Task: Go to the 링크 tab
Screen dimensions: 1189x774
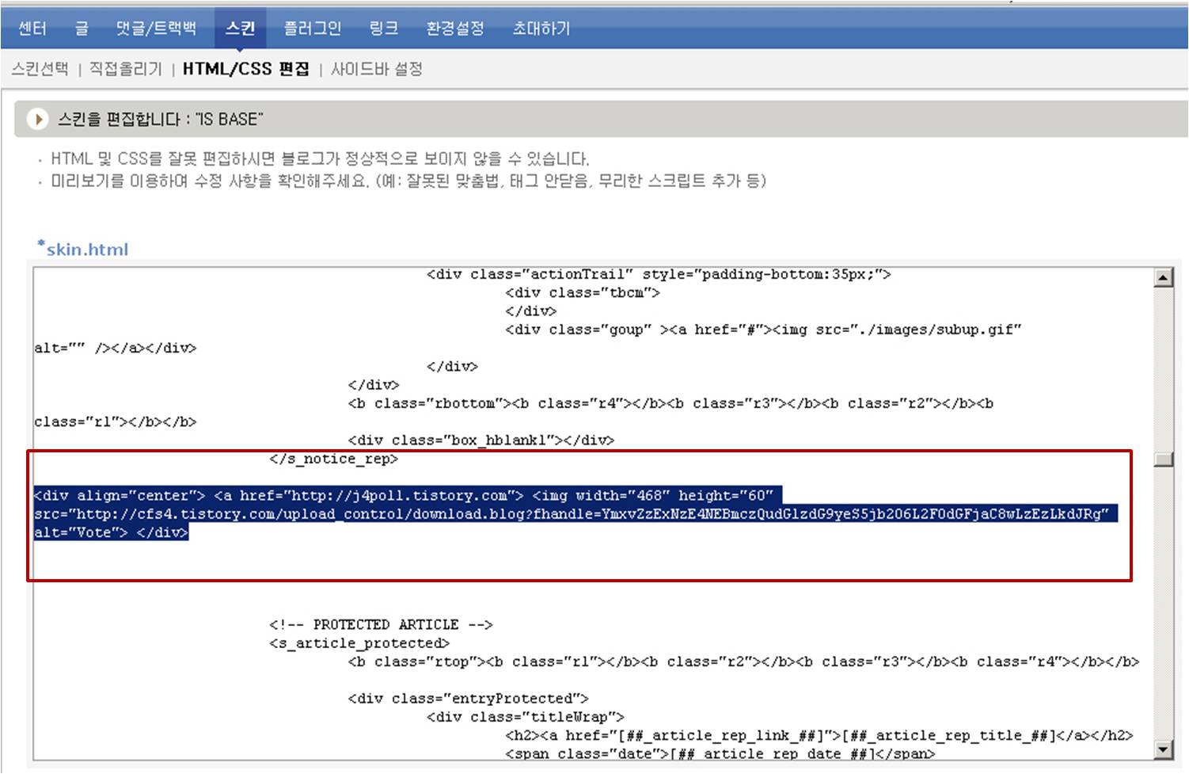Action: (x=384, y=29)
